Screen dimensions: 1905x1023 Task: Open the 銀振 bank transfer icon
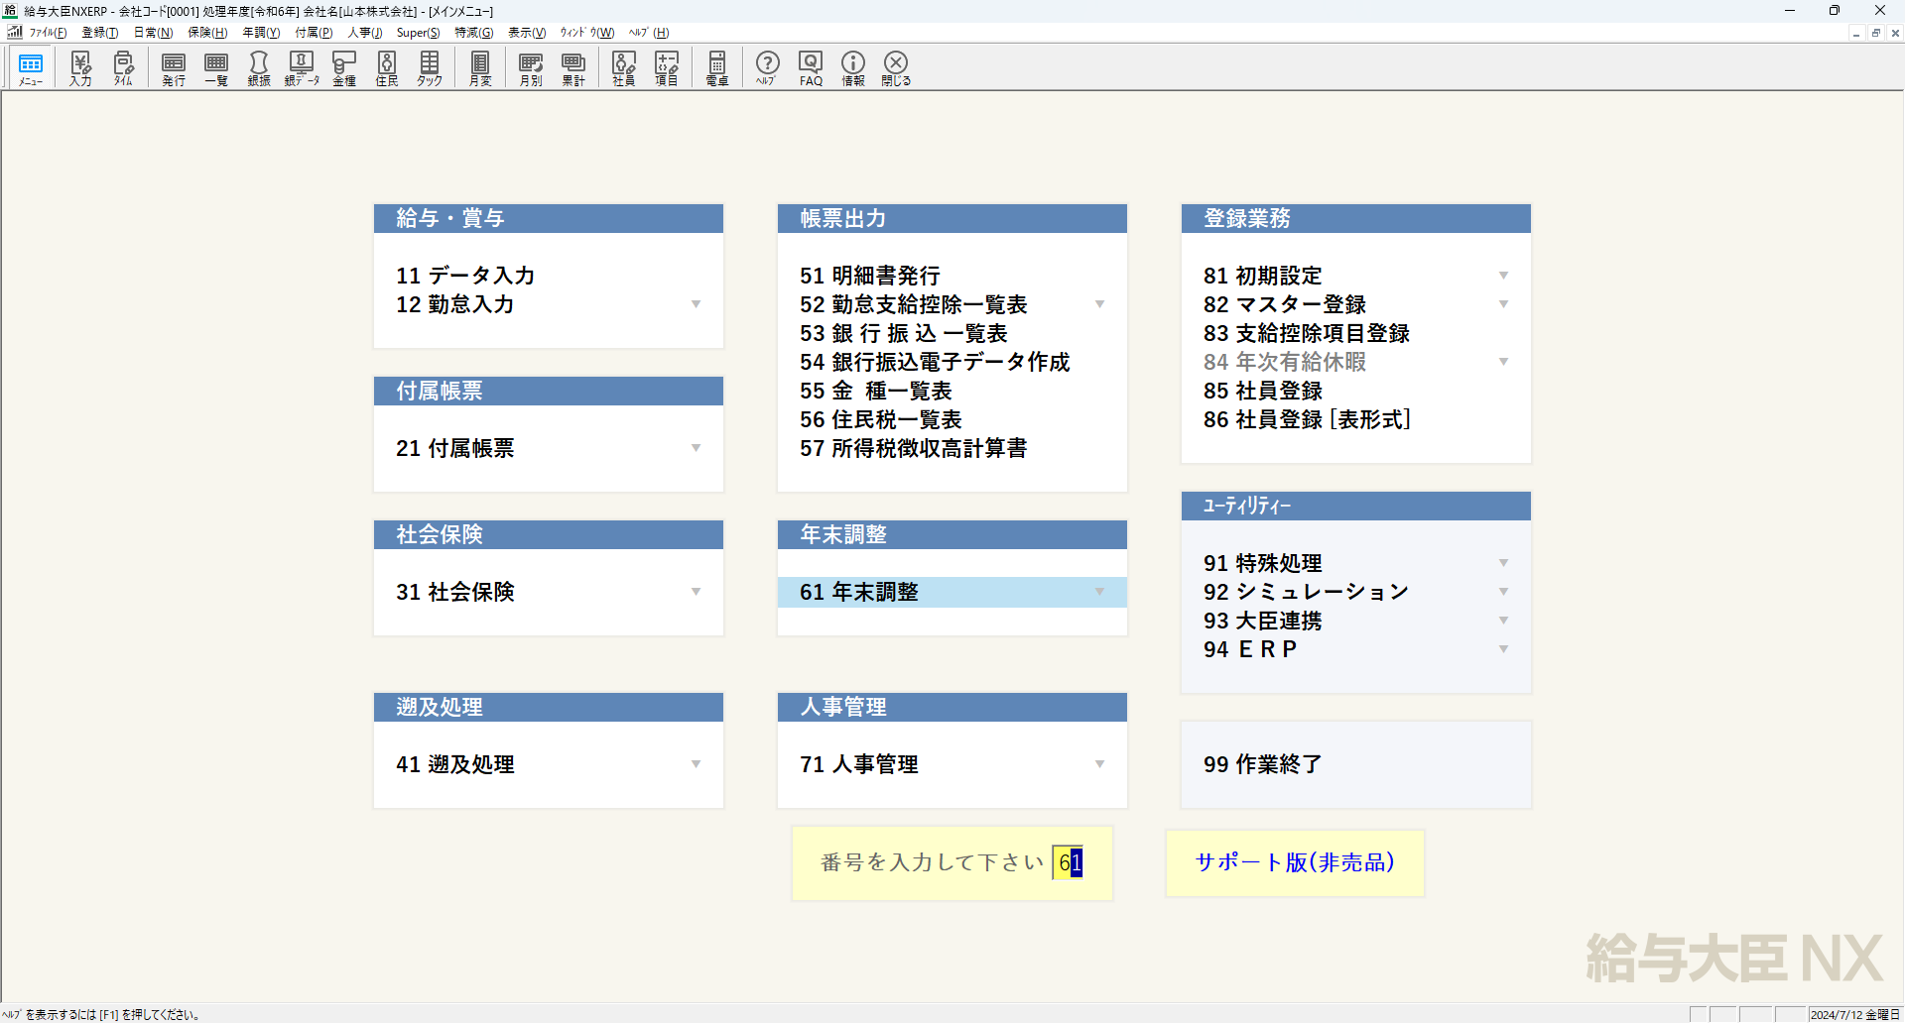(x=259, y=68)
